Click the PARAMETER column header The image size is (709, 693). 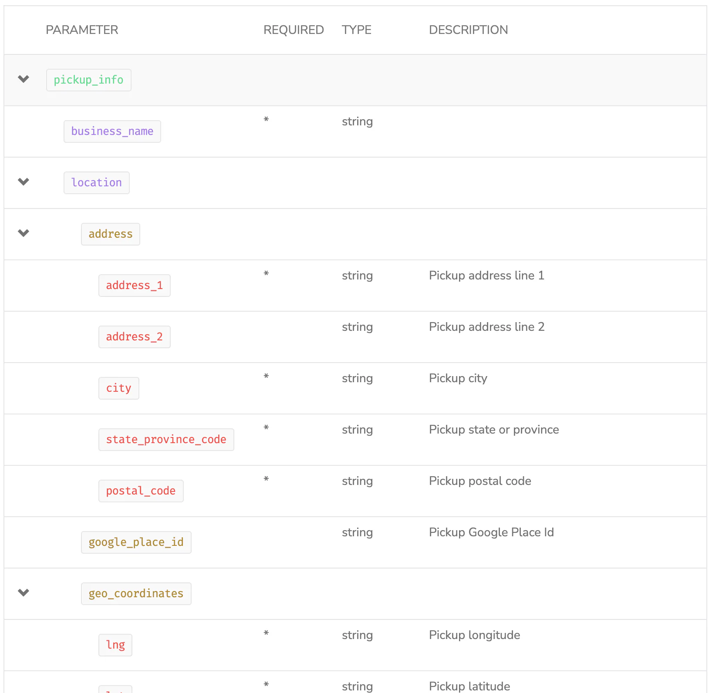coord(82,30)
